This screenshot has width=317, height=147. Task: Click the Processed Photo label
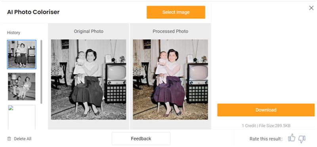170,32
